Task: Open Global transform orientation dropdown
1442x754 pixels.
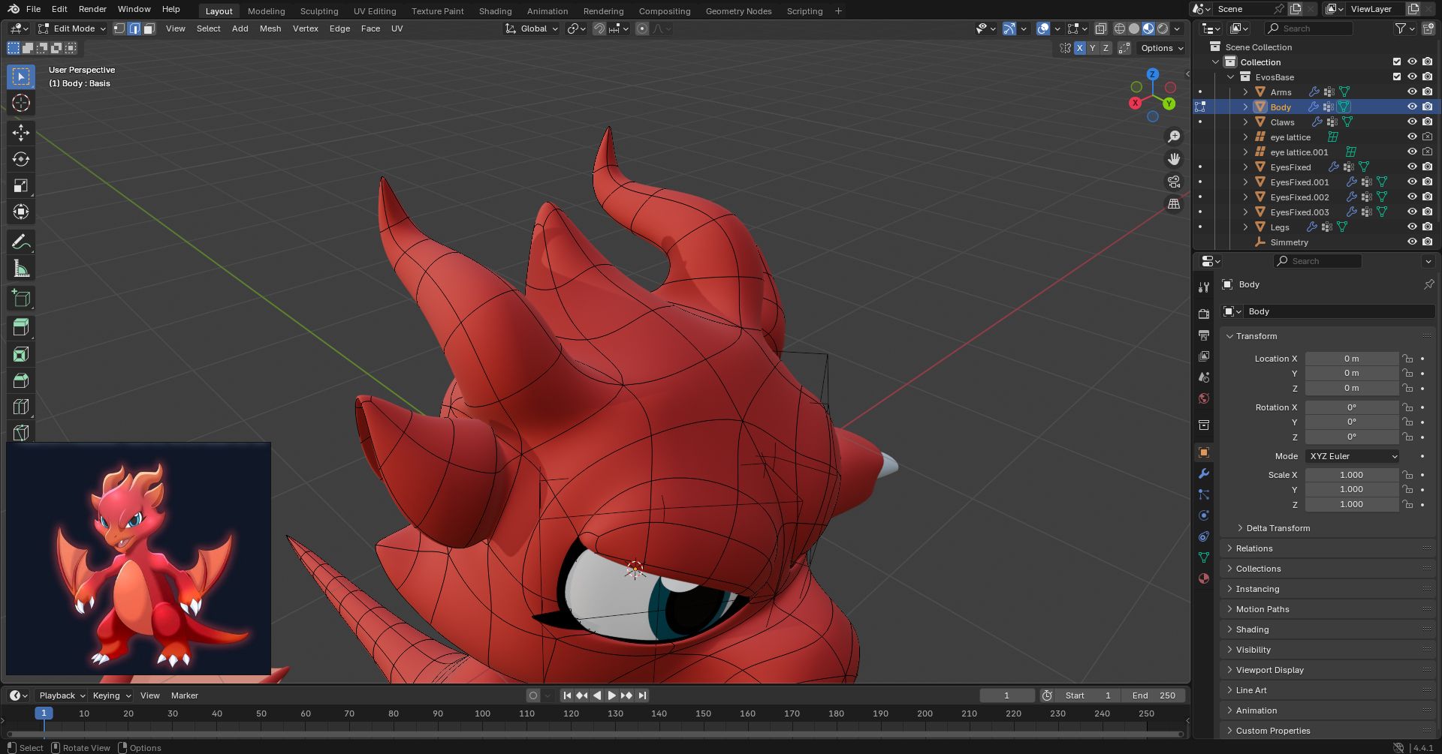Action: (532, 29)
